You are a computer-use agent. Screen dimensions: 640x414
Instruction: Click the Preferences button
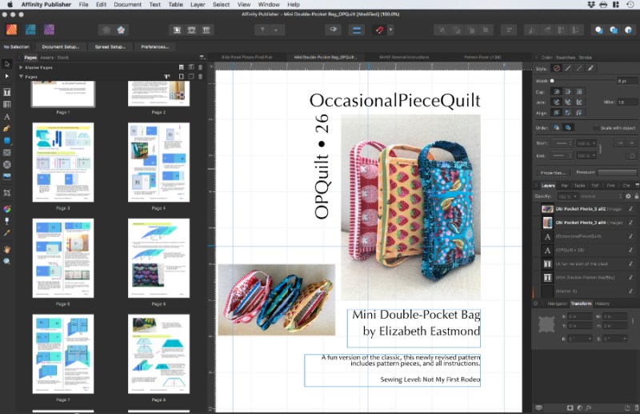point(154,46)
